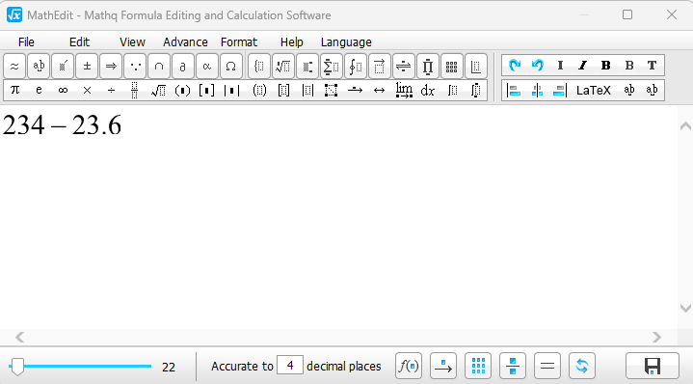This screenshot has width=693, height=384.
Task: Insert the dx differential template
Action: pyautogui.click(x=427, y=91)
